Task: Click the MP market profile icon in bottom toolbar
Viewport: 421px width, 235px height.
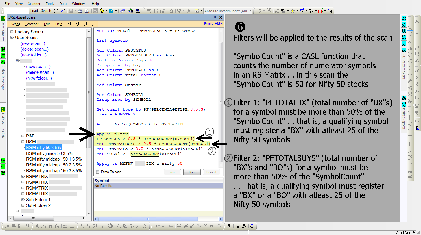Action: click(111, 226)
